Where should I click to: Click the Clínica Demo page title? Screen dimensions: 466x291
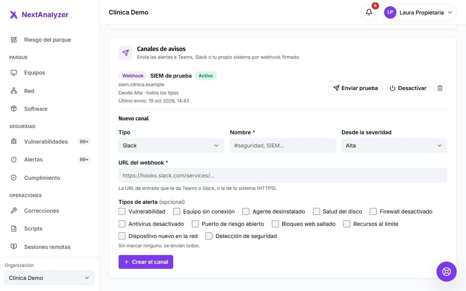[128, 12]
